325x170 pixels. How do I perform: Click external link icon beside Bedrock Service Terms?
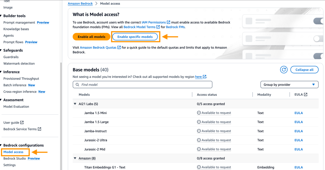tap(39, 129)
